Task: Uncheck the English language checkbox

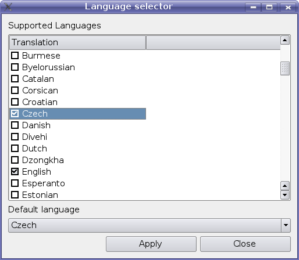Action: tap(15, 172)
